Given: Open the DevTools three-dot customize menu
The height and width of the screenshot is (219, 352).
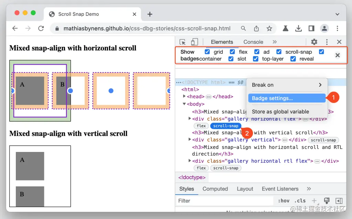Looking at the screenshot, I should pos(326,42).
